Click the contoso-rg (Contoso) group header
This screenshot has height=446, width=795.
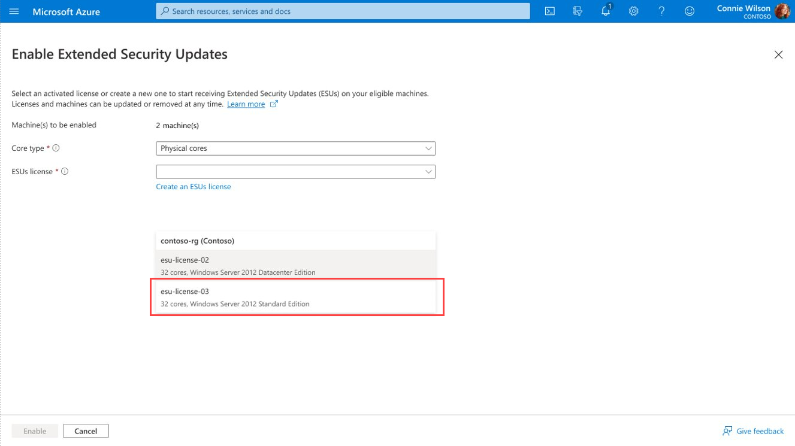[295, 241]
